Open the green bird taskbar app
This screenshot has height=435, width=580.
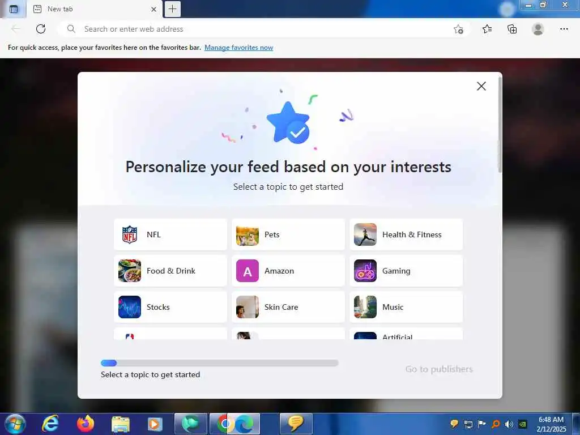tap(190, 424)
